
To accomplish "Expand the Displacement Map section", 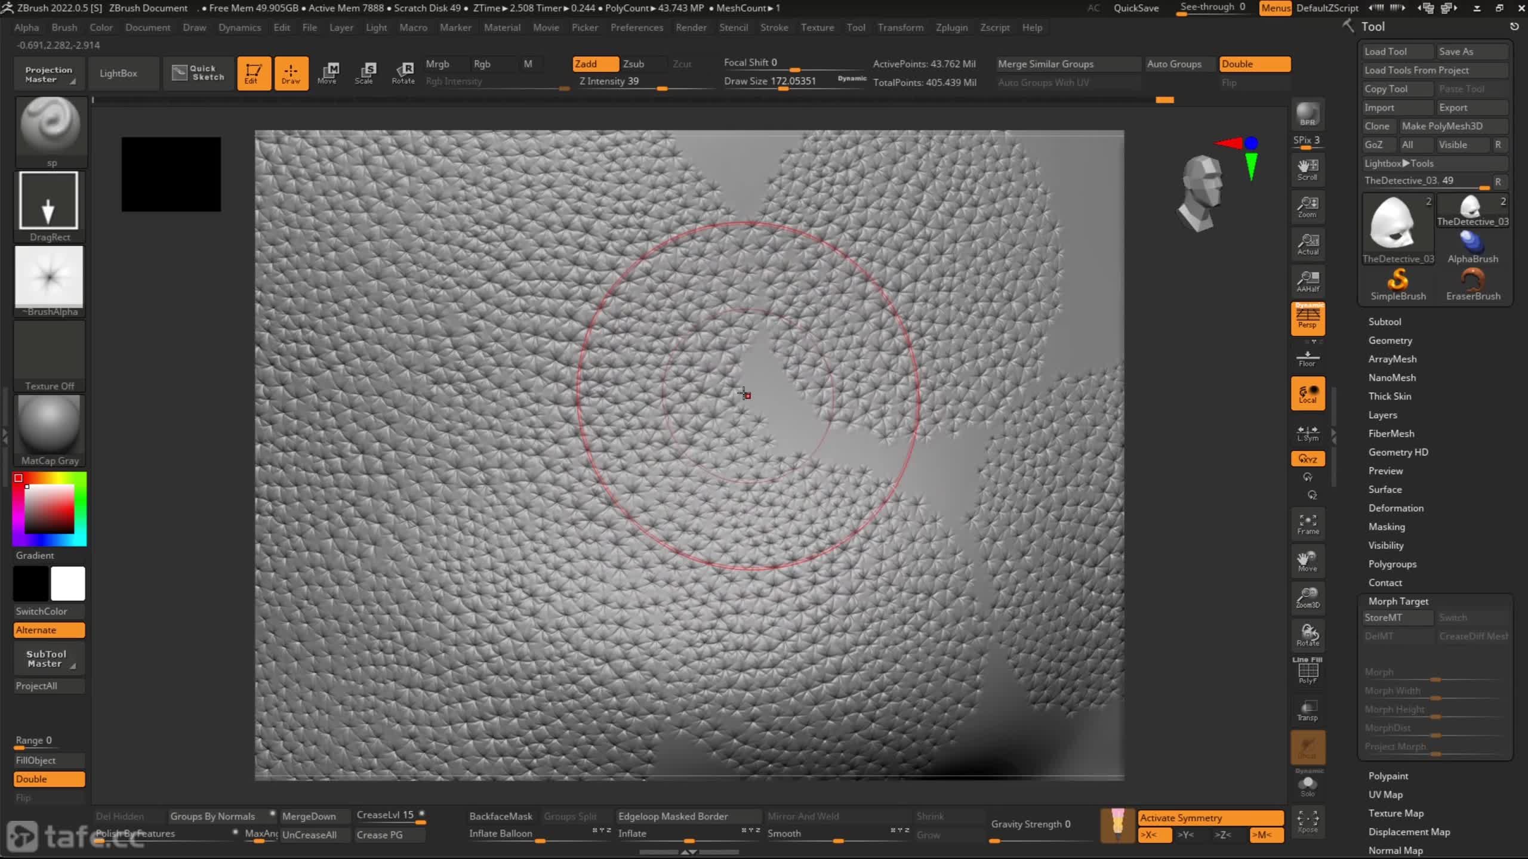I will (1409, 832).
